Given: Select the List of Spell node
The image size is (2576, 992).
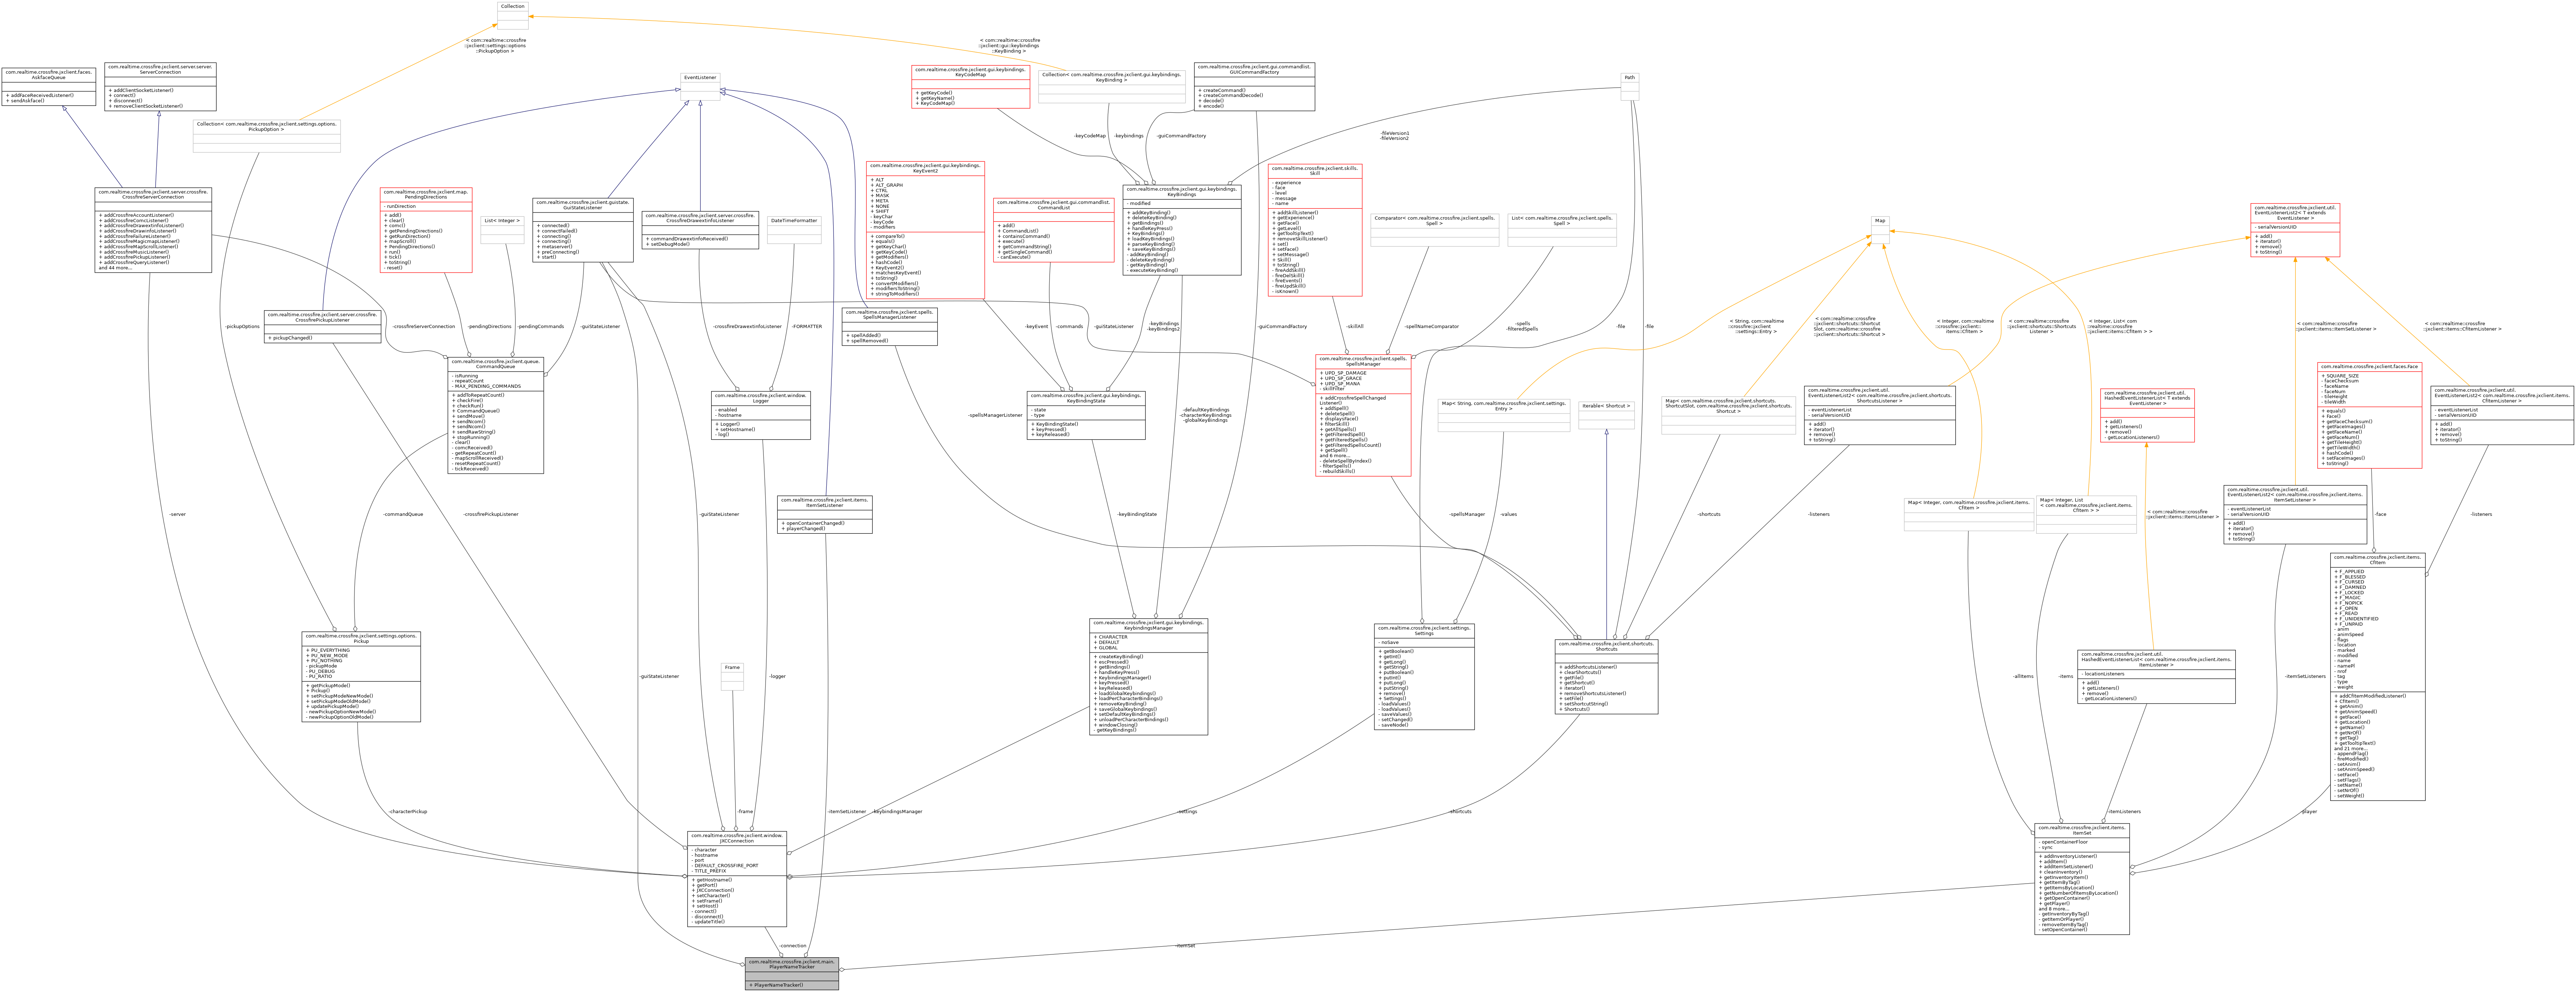Looking at the screenshot, I should [1561, 230].
